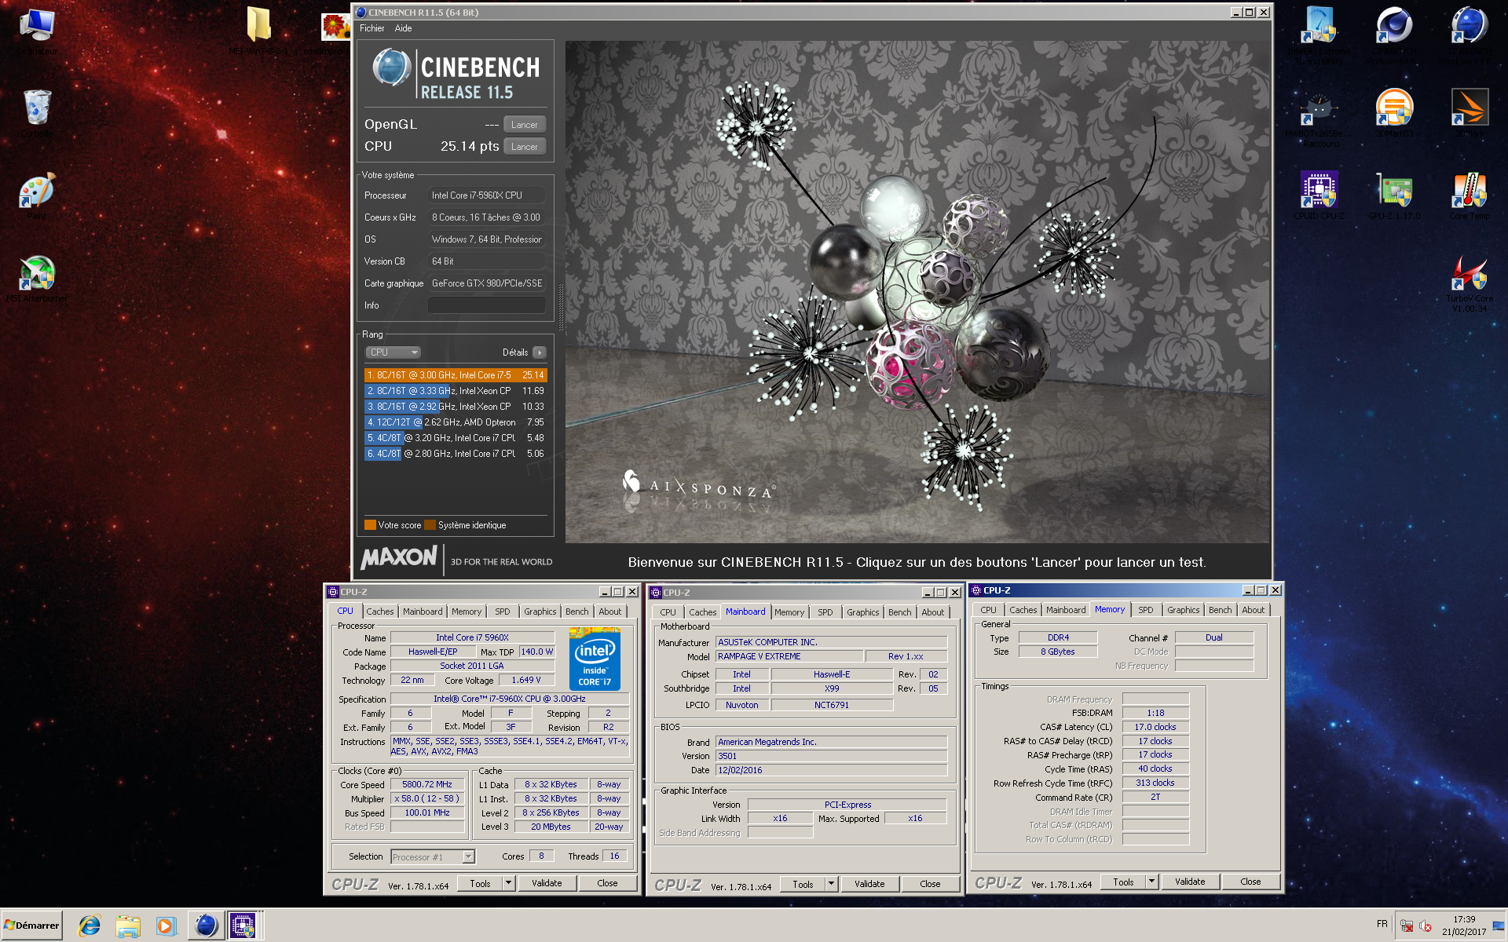The height and width of the screenshot is (942, 1508).
Task: Click Lancer next to the CPU score
Action: coord(524,146)
